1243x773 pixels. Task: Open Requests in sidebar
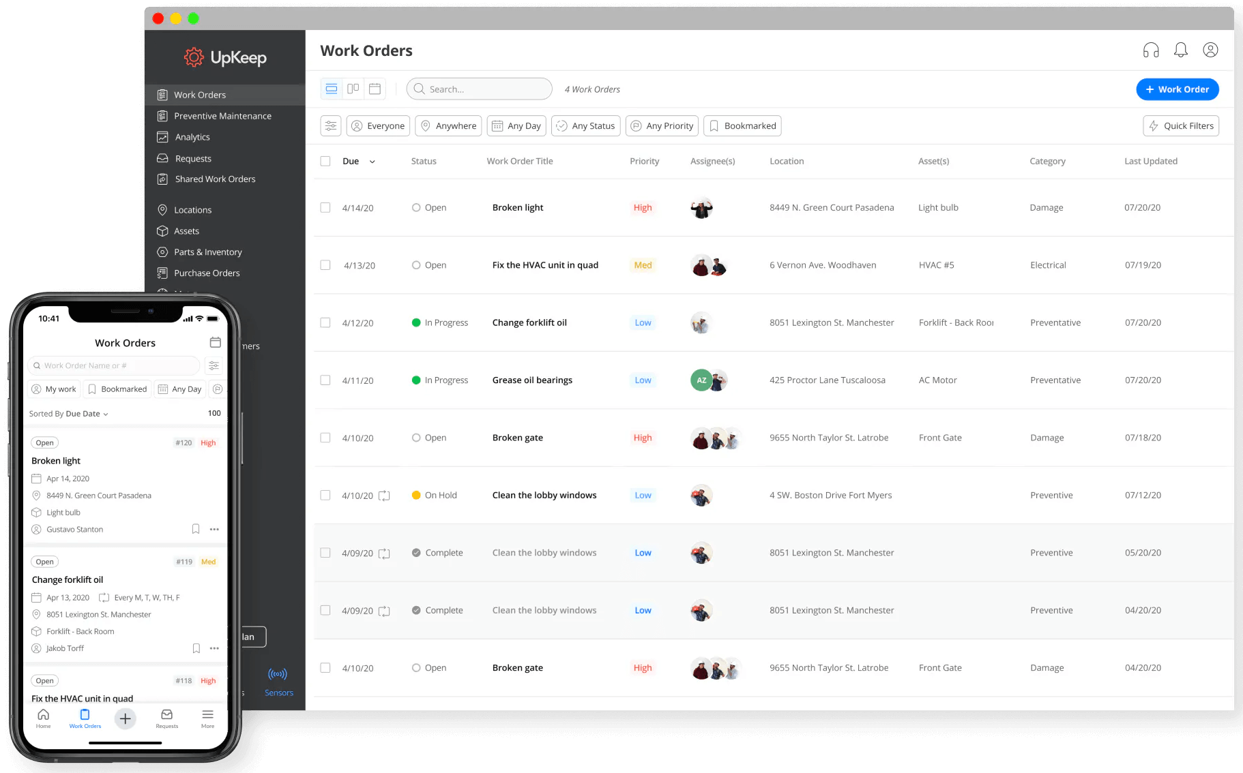tap(225, 158)
